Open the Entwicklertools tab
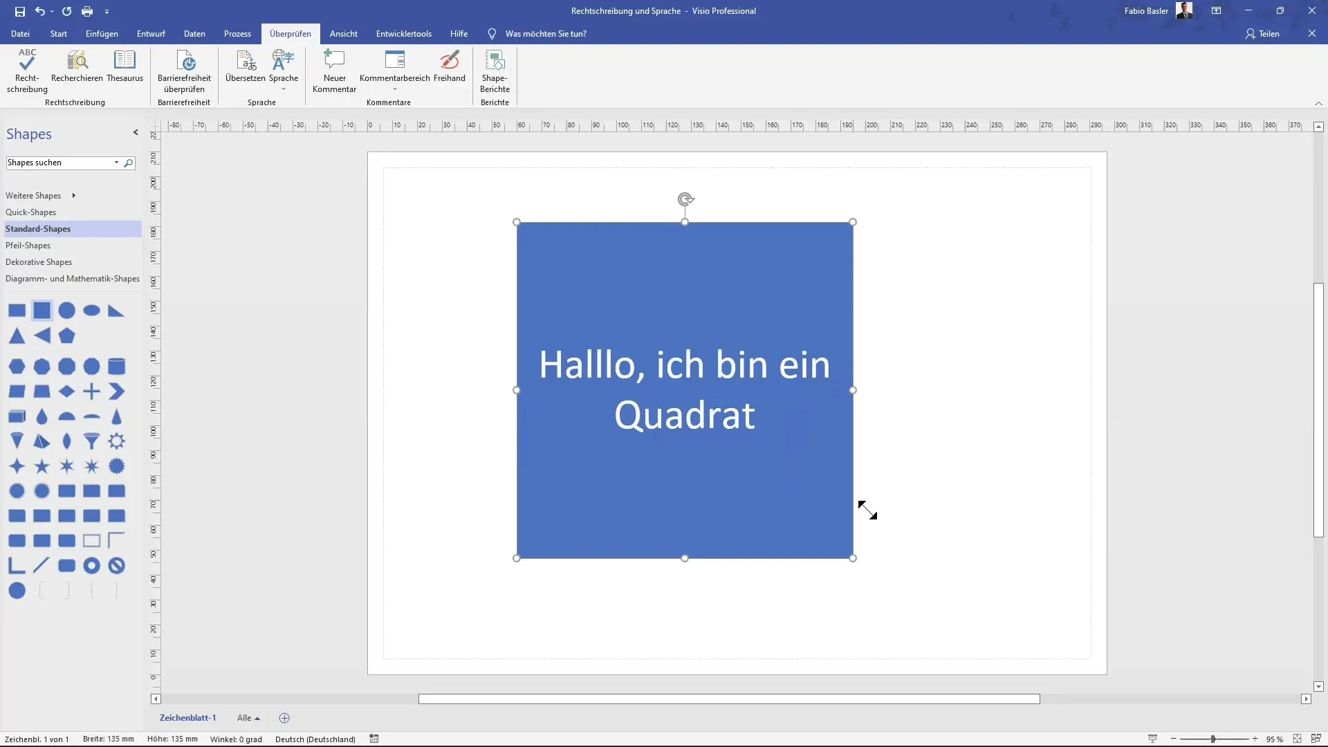This screenshot has width=1328, height=747. (x=404, y=34)
